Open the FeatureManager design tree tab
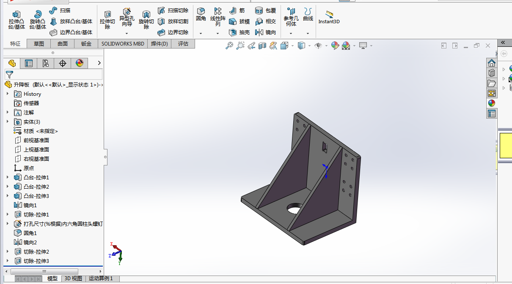Screen dimensions: 512x284 coord(12,63)
